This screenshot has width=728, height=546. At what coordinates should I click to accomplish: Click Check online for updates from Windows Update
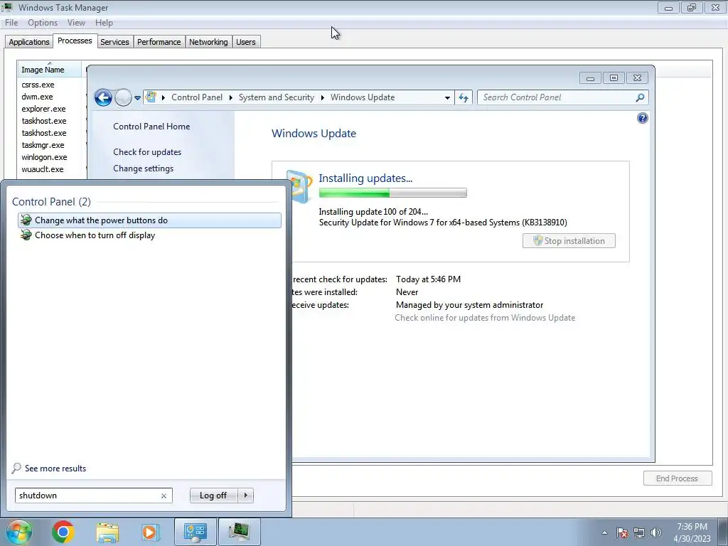[x=485, y=318]
